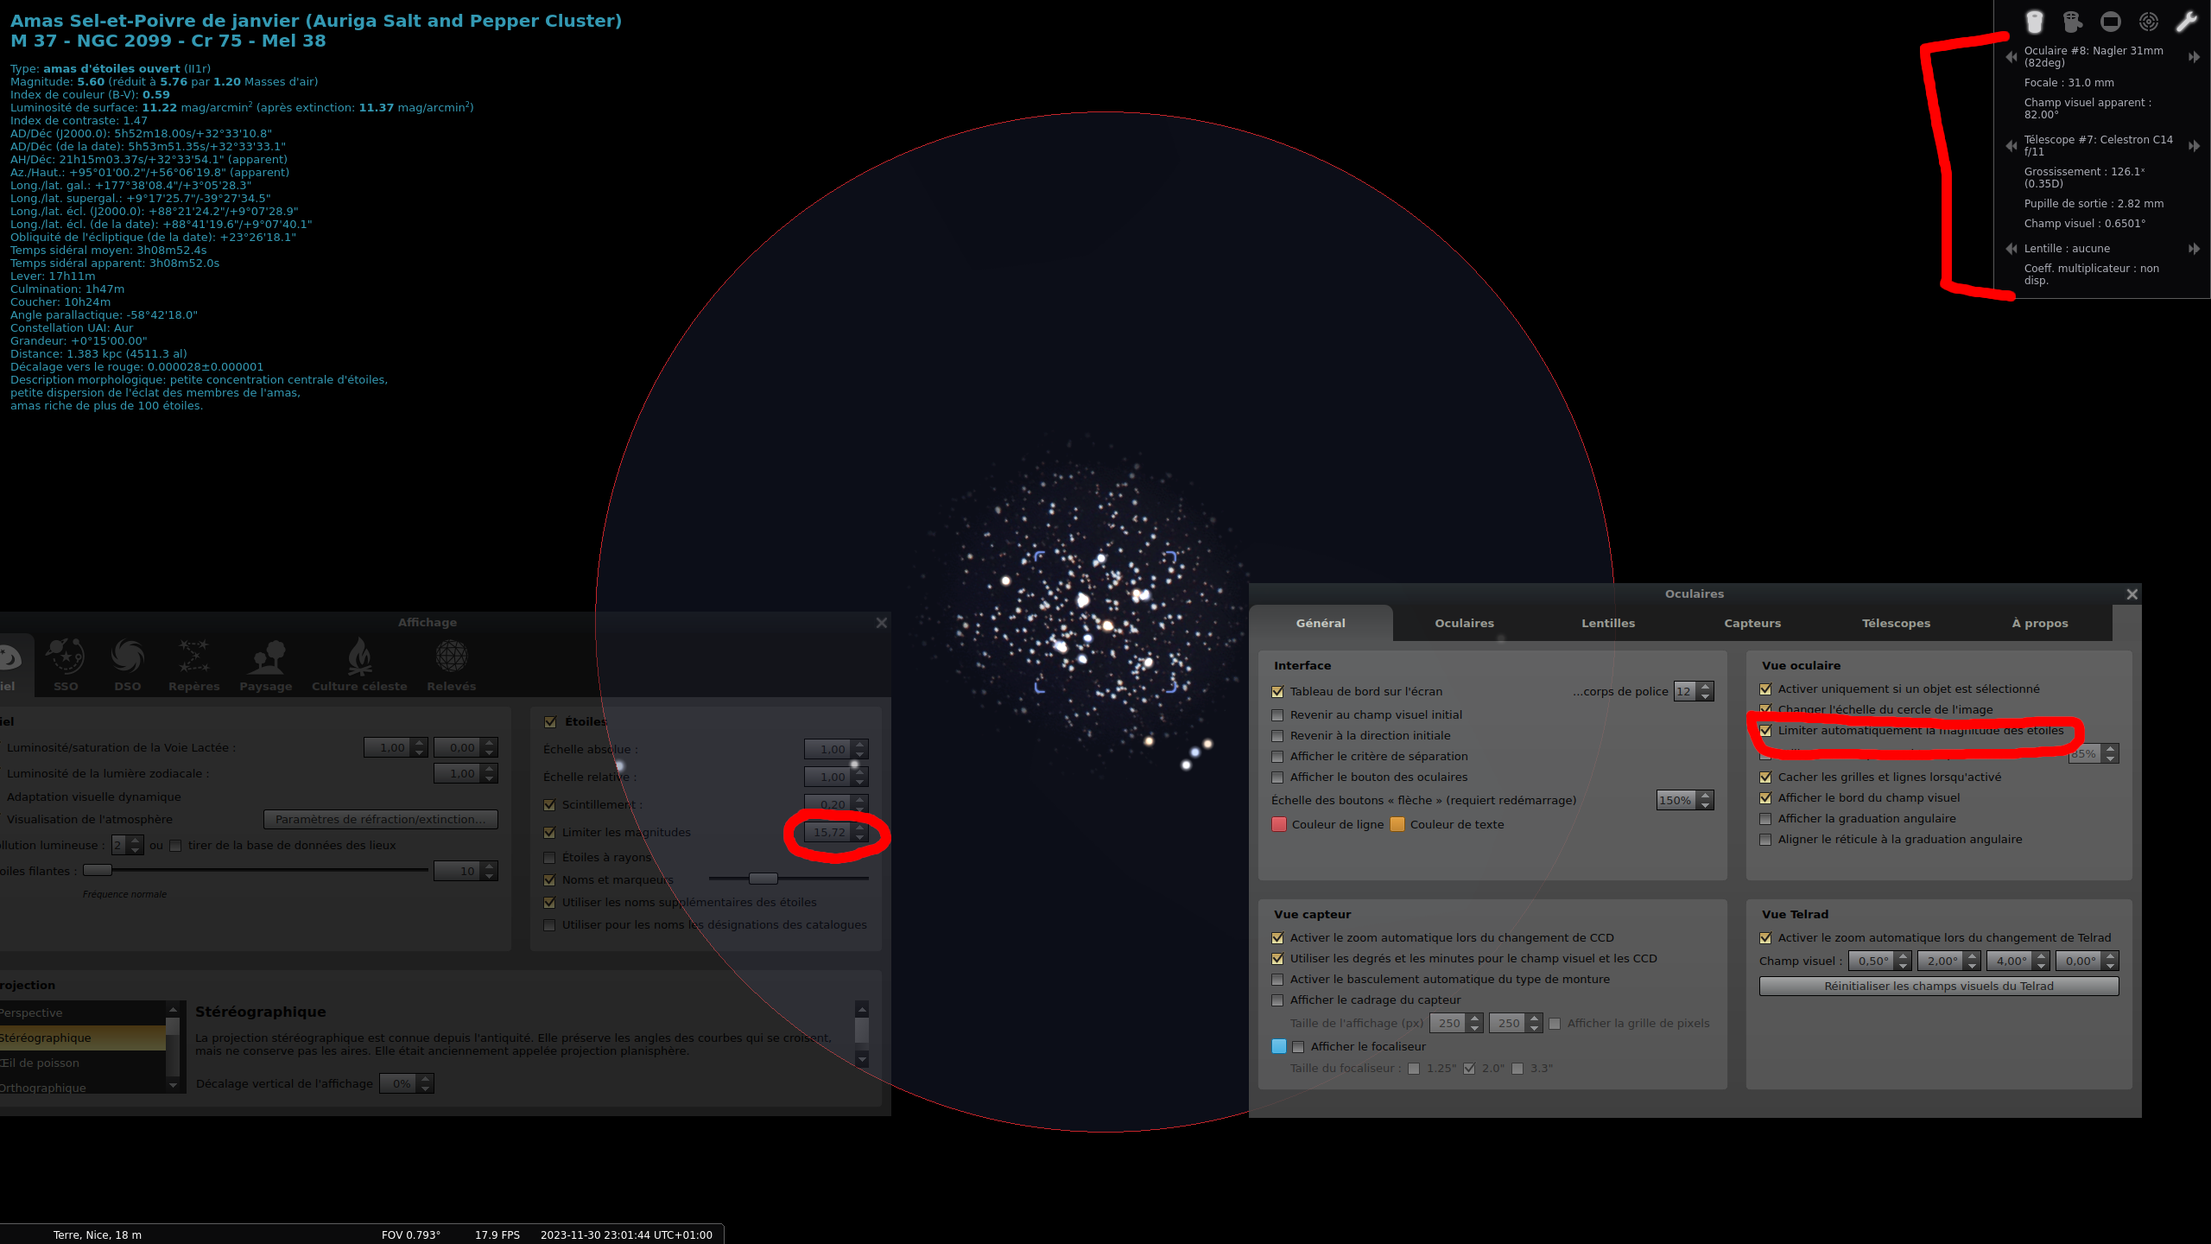Select next eyepiece after Nagler 31mm
The width and height of the screenshot is (2211, 1244).
pos(2194,57)
